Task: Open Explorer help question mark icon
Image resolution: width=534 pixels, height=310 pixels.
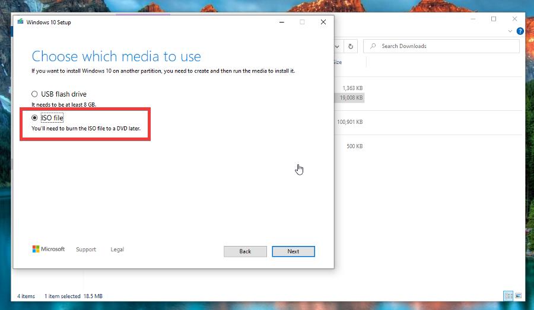Action: [x=520, y=31]
